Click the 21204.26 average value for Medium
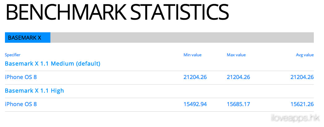324x127 pixels. (x=302, y=77)
